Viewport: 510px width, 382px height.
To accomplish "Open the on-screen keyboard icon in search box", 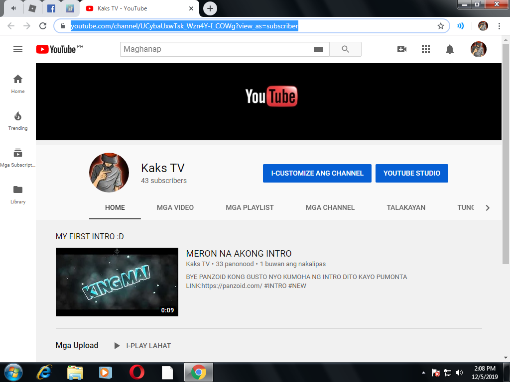I will click(318, 49).
